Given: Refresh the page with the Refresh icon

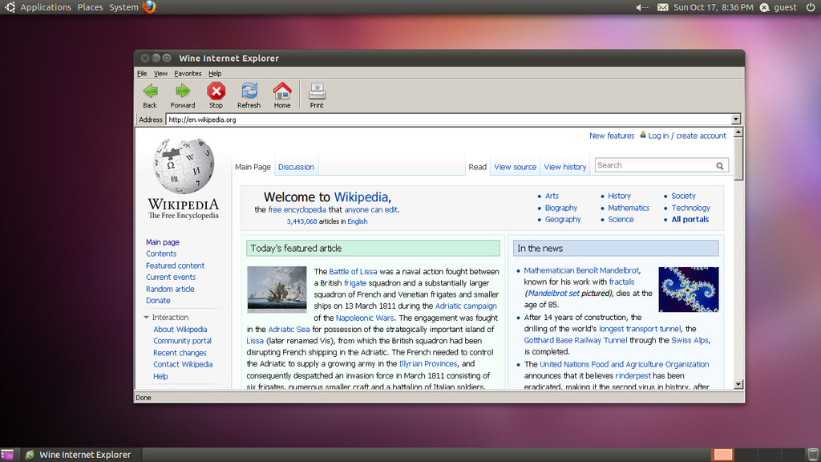Looking at the screenshot, I should coord(249,91).
